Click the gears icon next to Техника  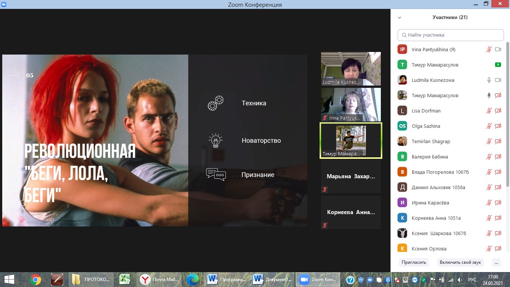tap(215, 103)
